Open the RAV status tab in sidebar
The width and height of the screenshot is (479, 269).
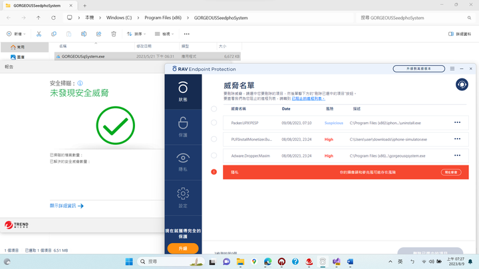[183, 92]
